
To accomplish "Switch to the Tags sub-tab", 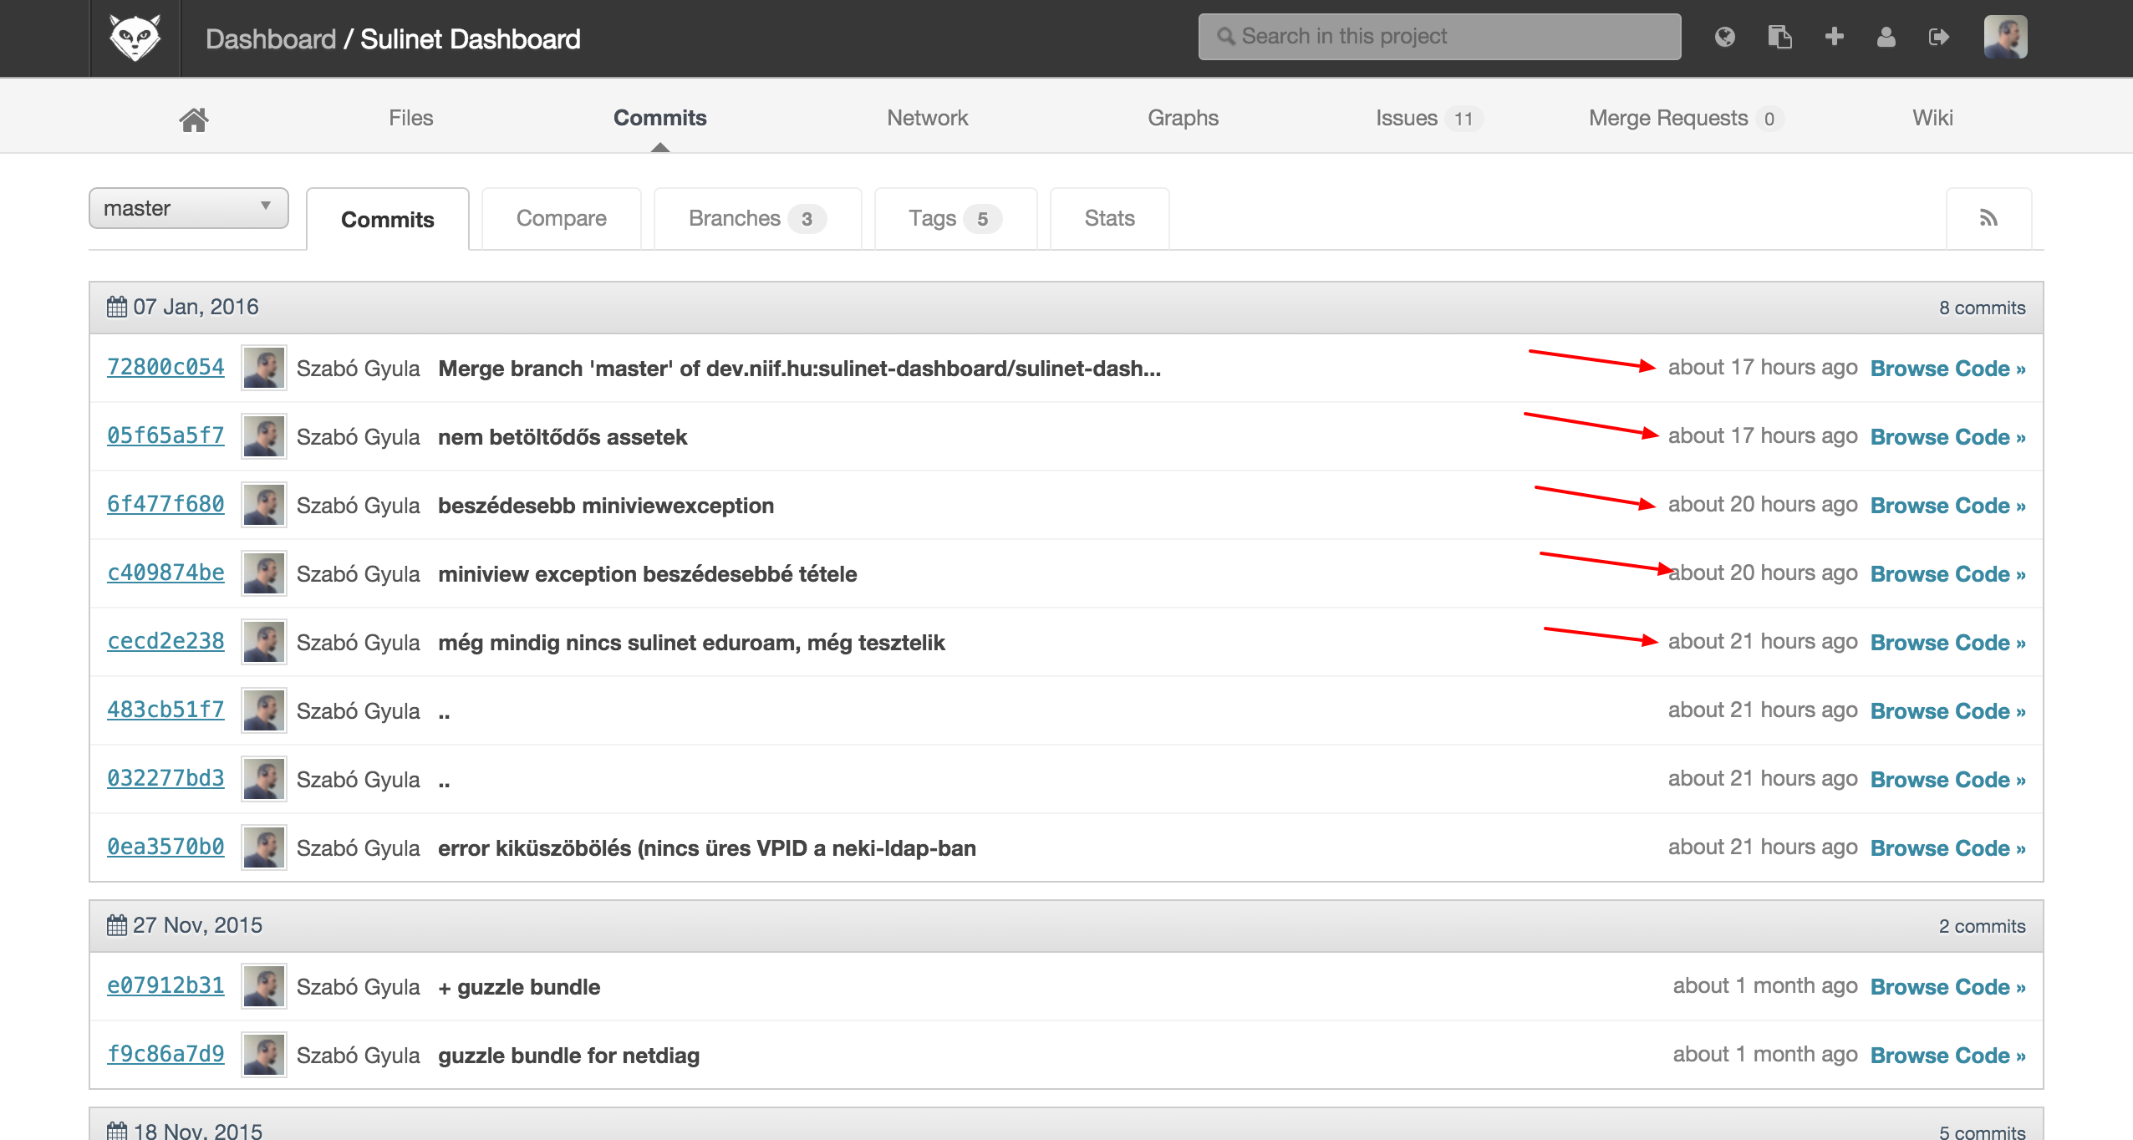I will coord(955,218).
